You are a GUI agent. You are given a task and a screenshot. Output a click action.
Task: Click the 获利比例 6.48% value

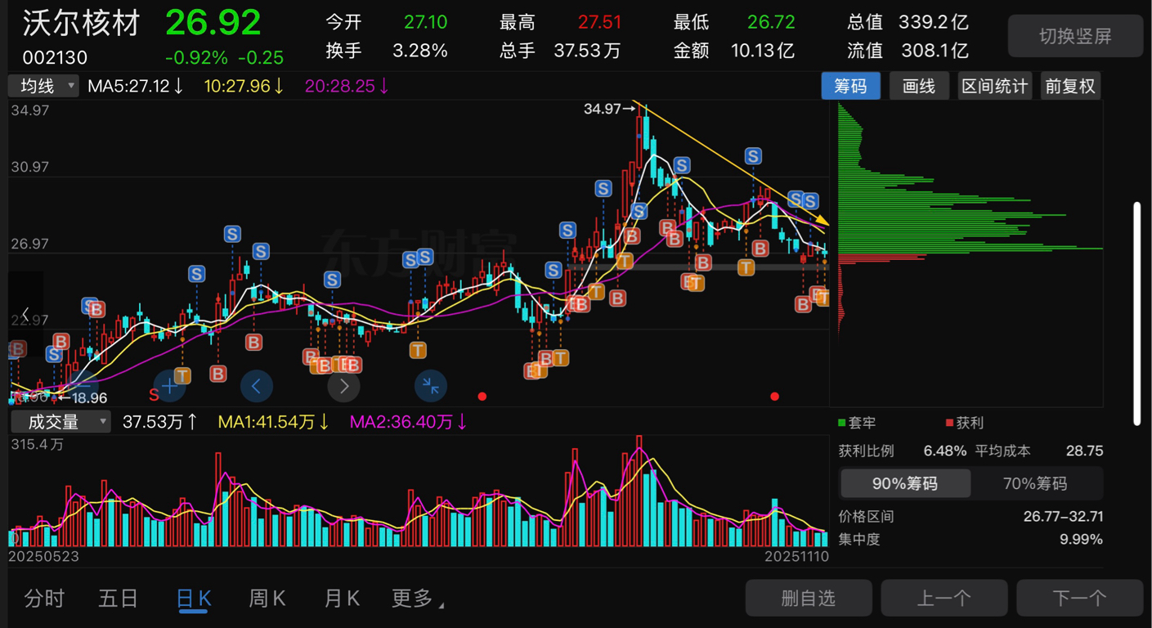[x=945, y=451]
